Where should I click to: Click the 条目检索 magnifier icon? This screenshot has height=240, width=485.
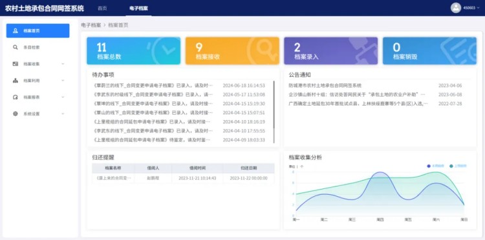tap(16, 47)
